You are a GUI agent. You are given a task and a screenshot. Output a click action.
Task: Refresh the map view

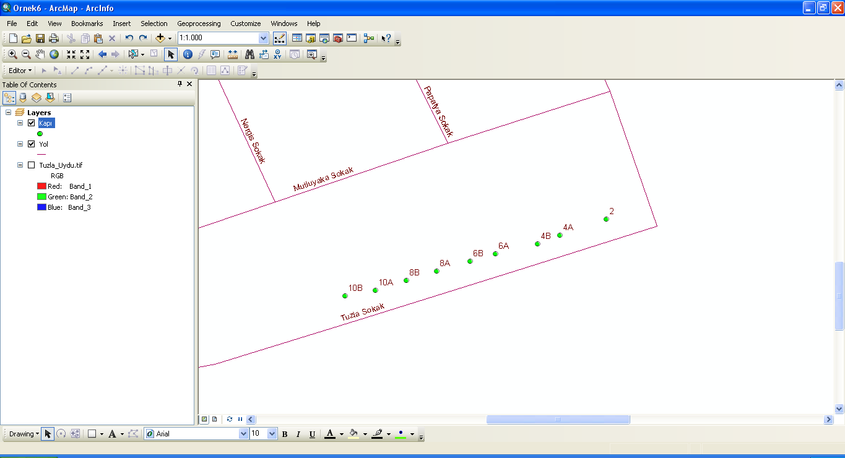tap(230, 419)
